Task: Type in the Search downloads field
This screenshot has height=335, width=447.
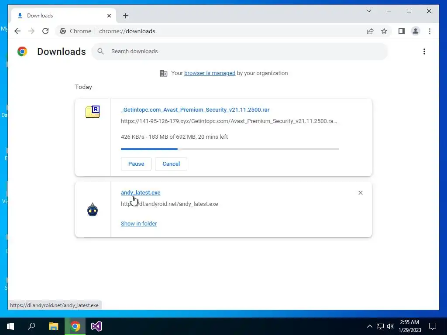Action: (240, 51)
